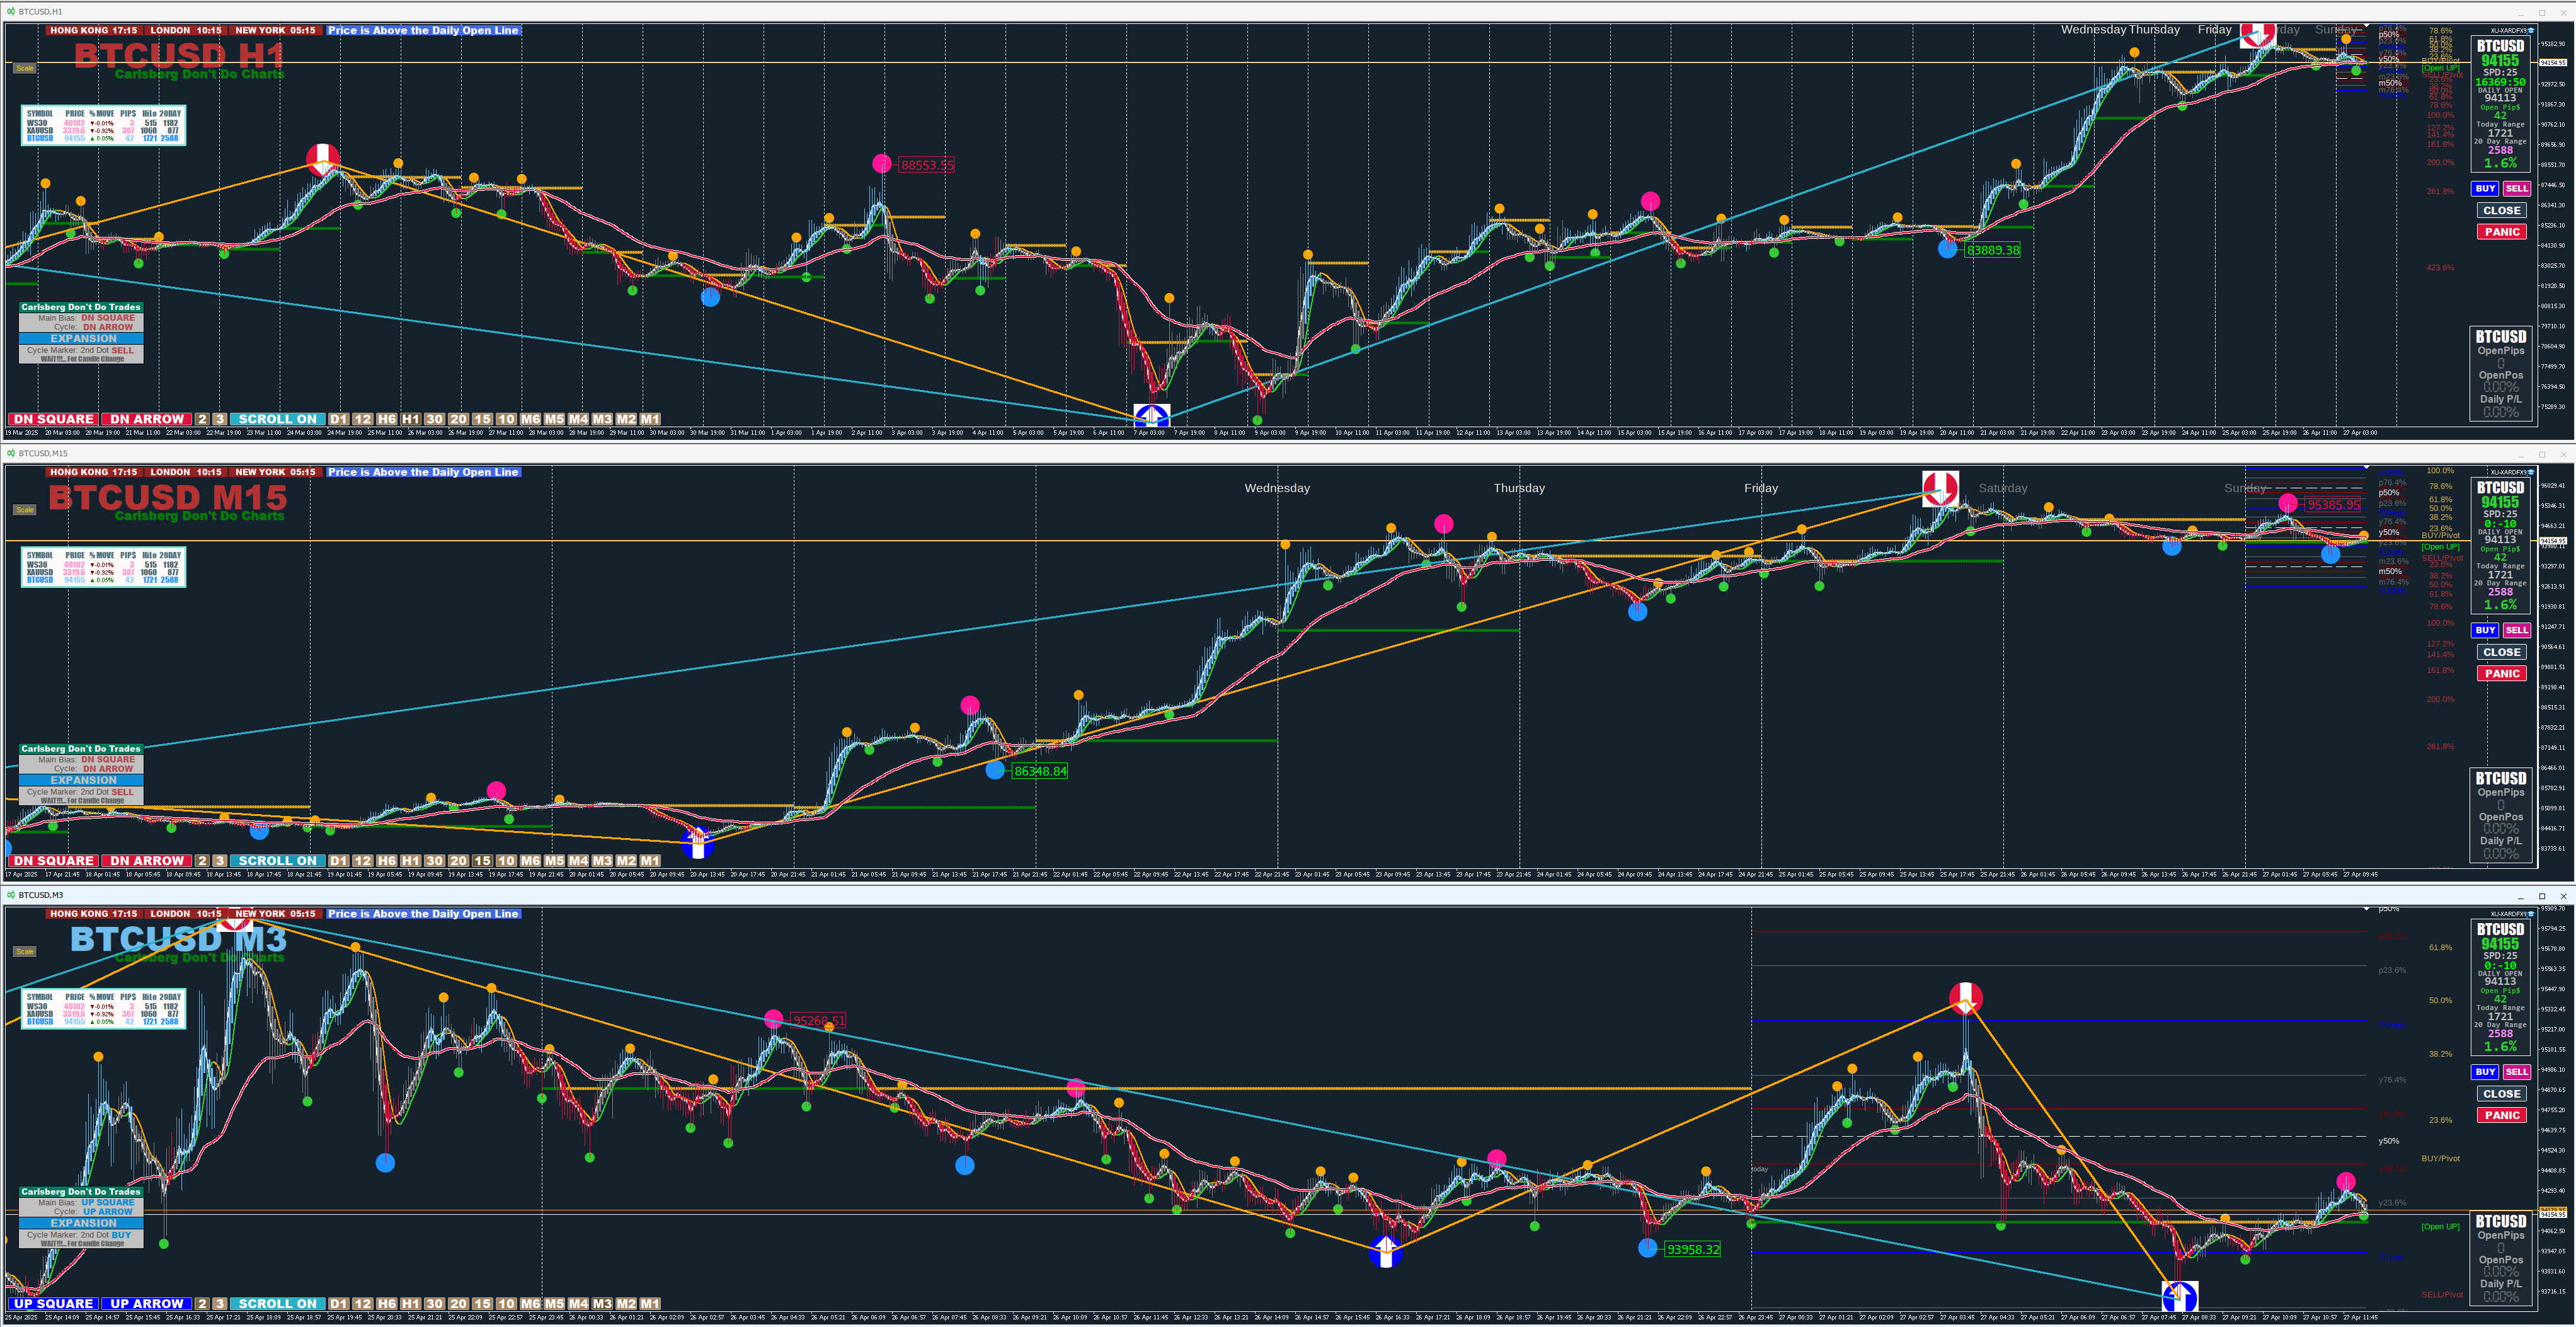The image size is (2576, 1327).
Task: Click the blue up-arrow circle on H1 chart bottom
Action: pyautogui.click(x=1151, y=415)
